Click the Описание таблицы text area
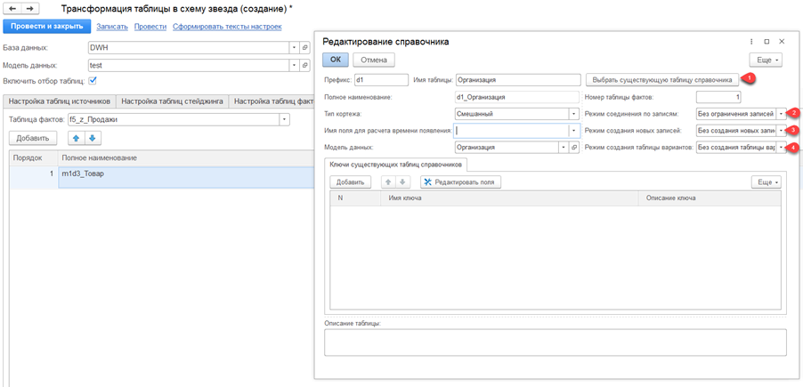 pyautogui.click(x=555, y=342)
